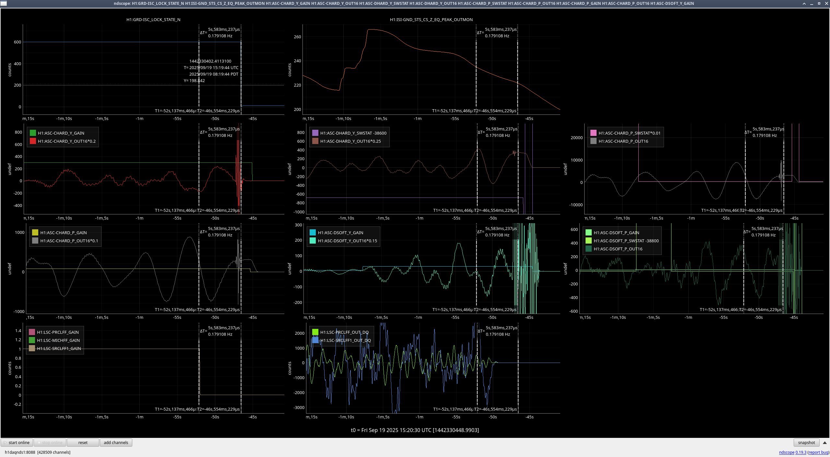The image size is (830, 457).
Task: Select the pink CHARD_P_SWSTAT*0.01 legend icon
Action: tap(593, 133)
